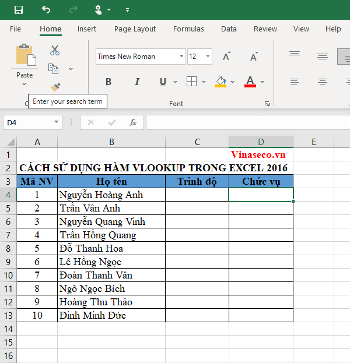350x363 pixels.
Task: Expand the font size 12 dropdown
Action: tap(208, 57)
